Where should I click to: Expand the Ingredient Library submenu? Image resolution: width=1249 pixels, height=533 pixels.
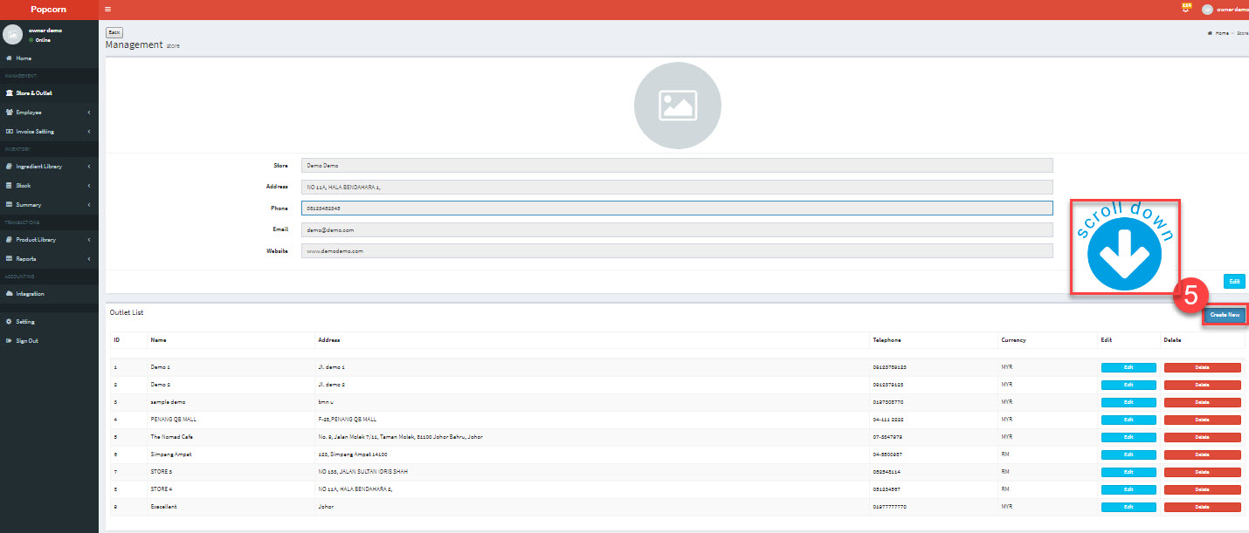pos(48,167)
